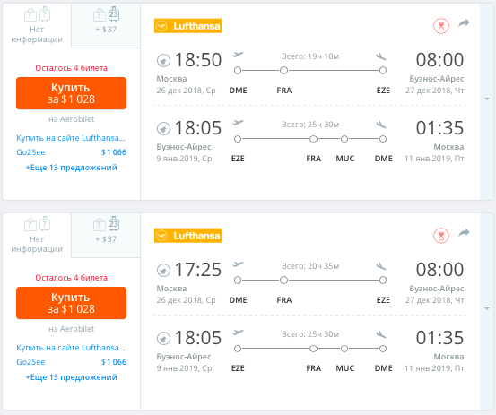
Task: Open Go2See $1 066 offer on second ticket
Action: click(x=71, y=362)
